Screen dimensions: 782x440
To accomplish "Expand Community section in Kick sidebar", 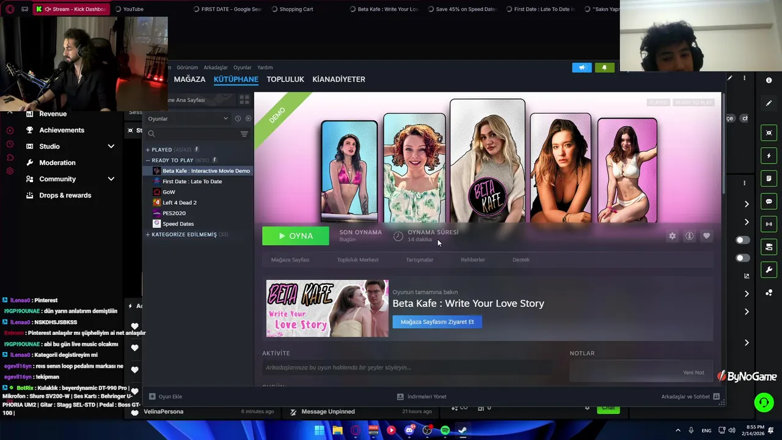I will click(x=111, y=179).
